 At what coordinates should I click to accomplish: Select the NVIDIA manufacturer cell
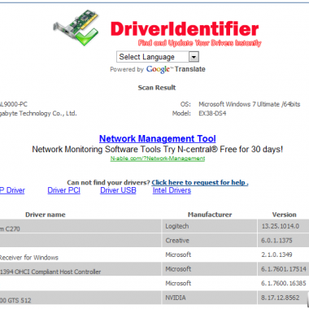(x=209, y=298)
